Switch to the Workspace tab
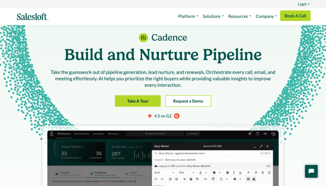Image resolution: width=326 pixels, height=186 pixels. click(x=64, y=134)
